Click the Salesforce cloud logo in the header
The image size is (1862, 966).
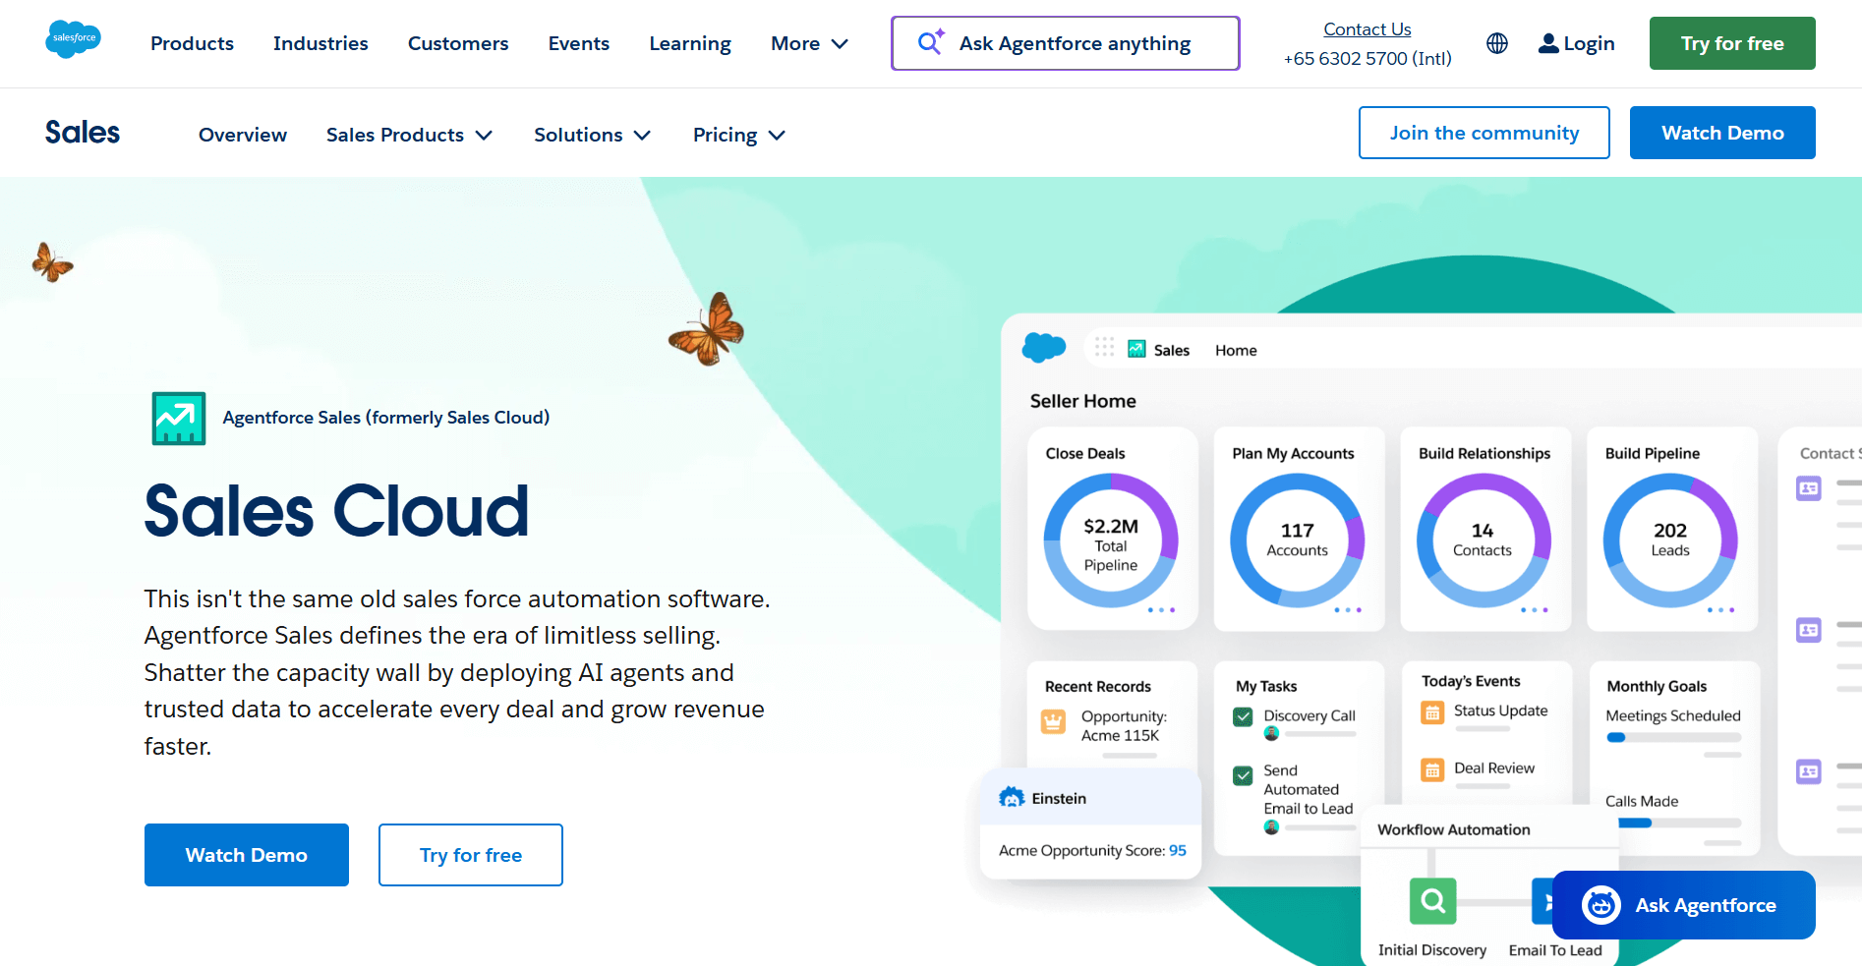pos(73,39)
